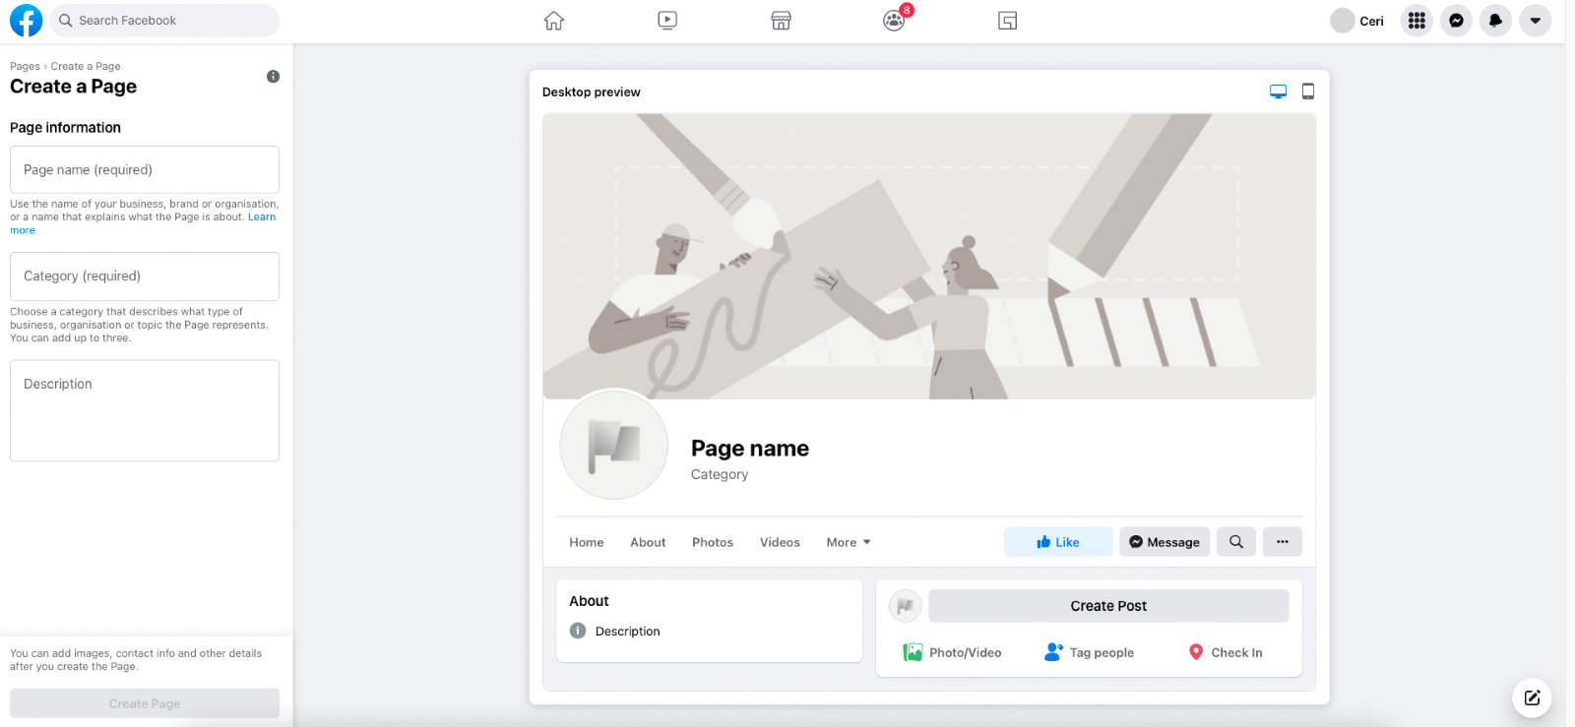
Task: Click the page profile picture placeholder
Action: pyautogui.click(x=614, y=445)
